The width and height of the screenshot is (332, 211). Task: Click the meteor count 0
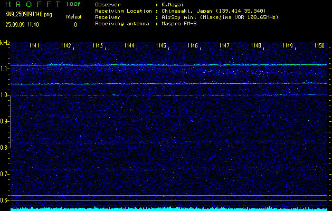(75, 25)
